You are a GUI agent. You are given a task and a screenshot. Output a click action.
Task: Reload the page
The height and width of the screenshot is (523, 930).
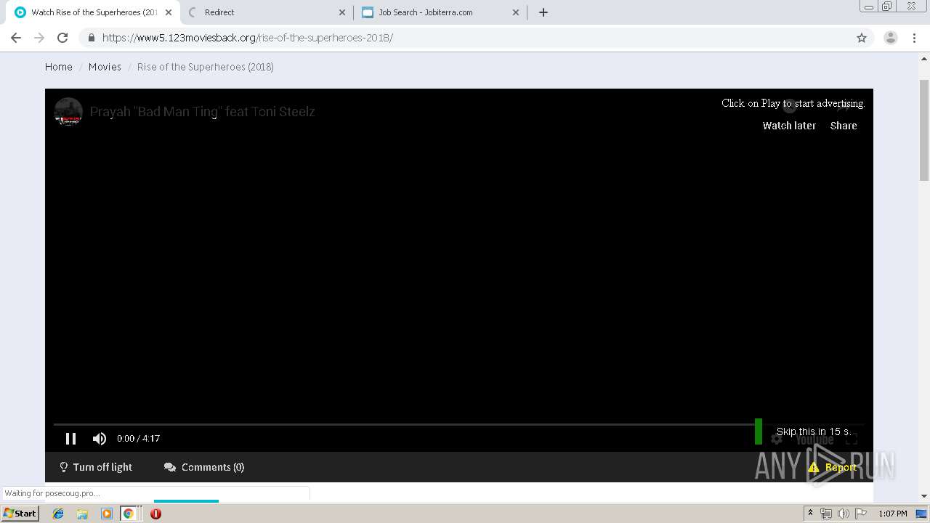[62, 38]
